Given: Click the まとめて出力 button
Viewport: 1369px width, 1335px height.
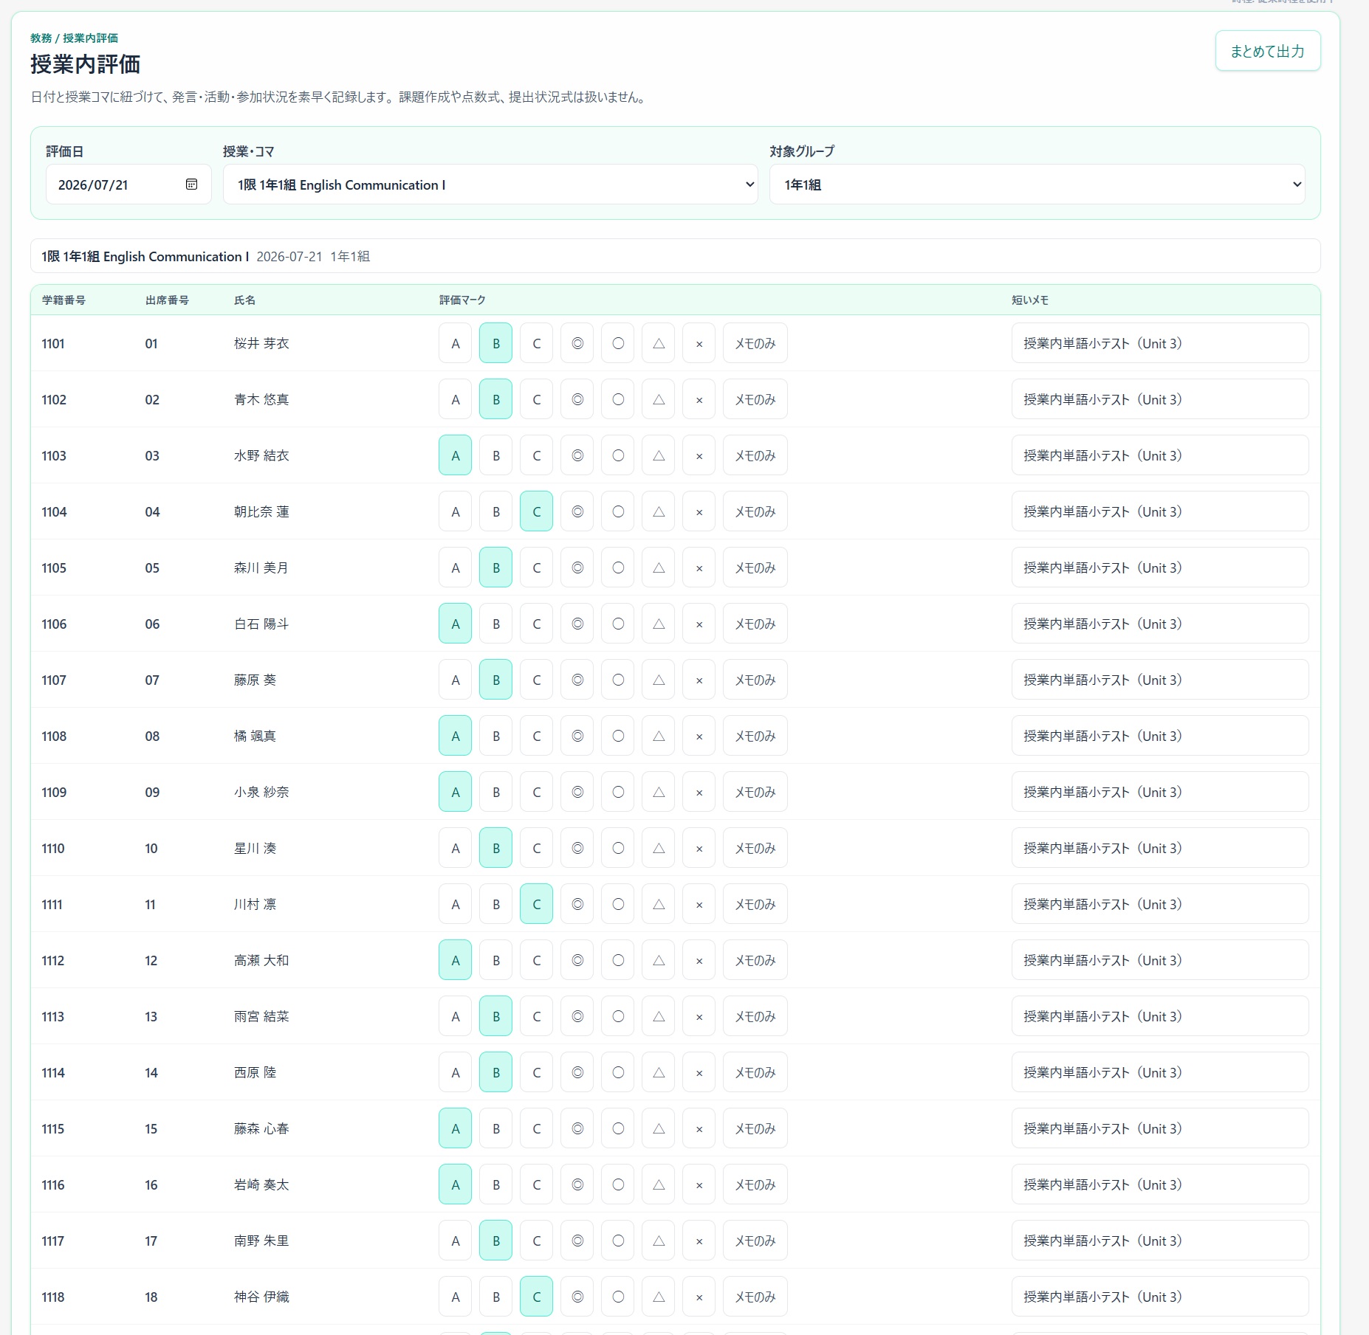Looking at the screenshot, I should [x=1268, y=51].
